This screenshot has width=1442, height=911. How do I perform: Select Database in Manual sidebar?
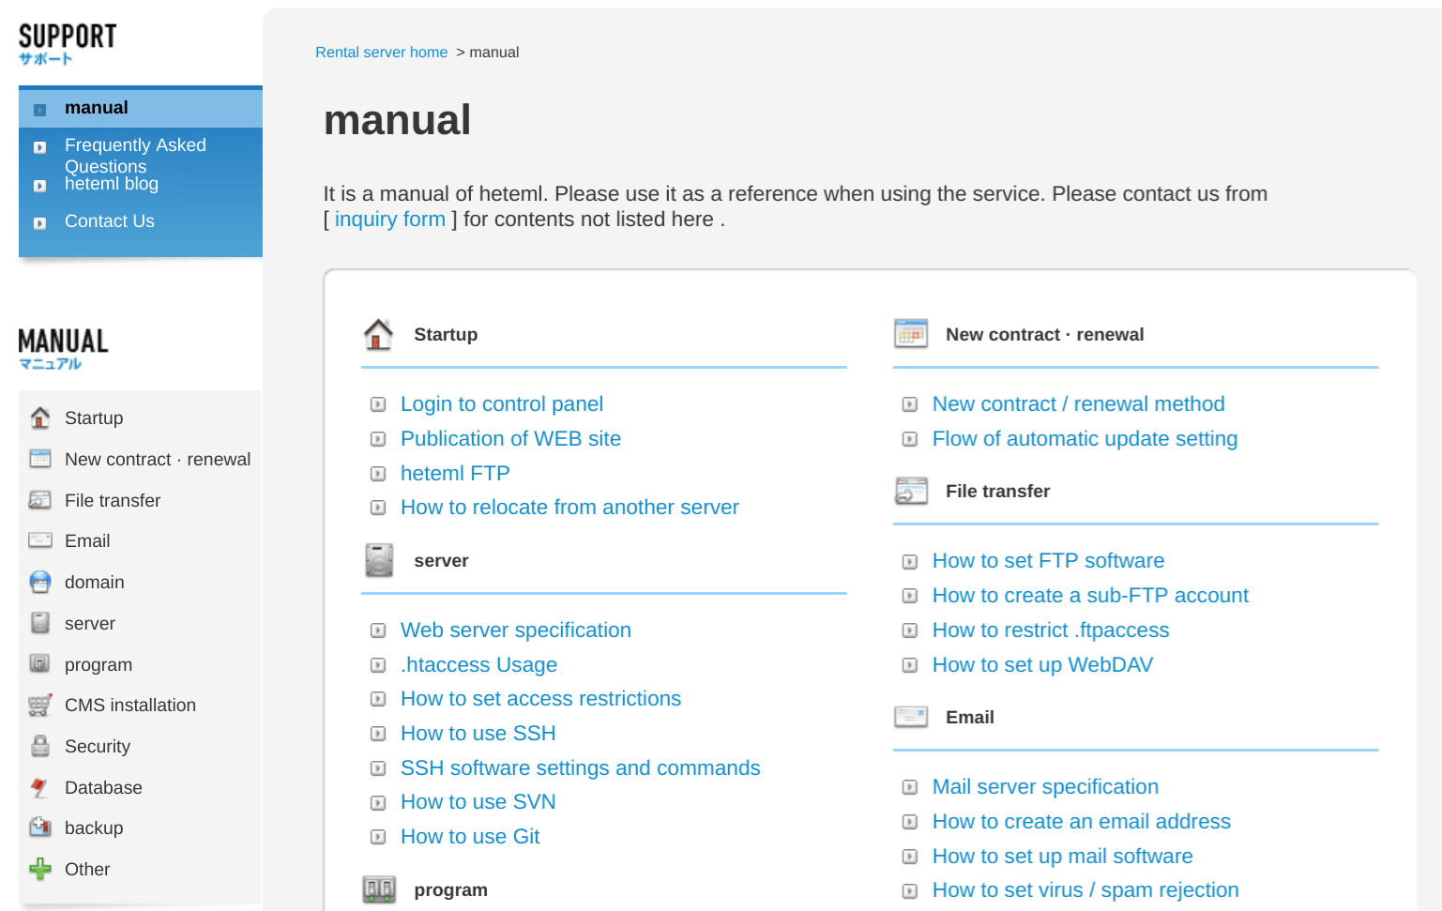pos(103,787)
